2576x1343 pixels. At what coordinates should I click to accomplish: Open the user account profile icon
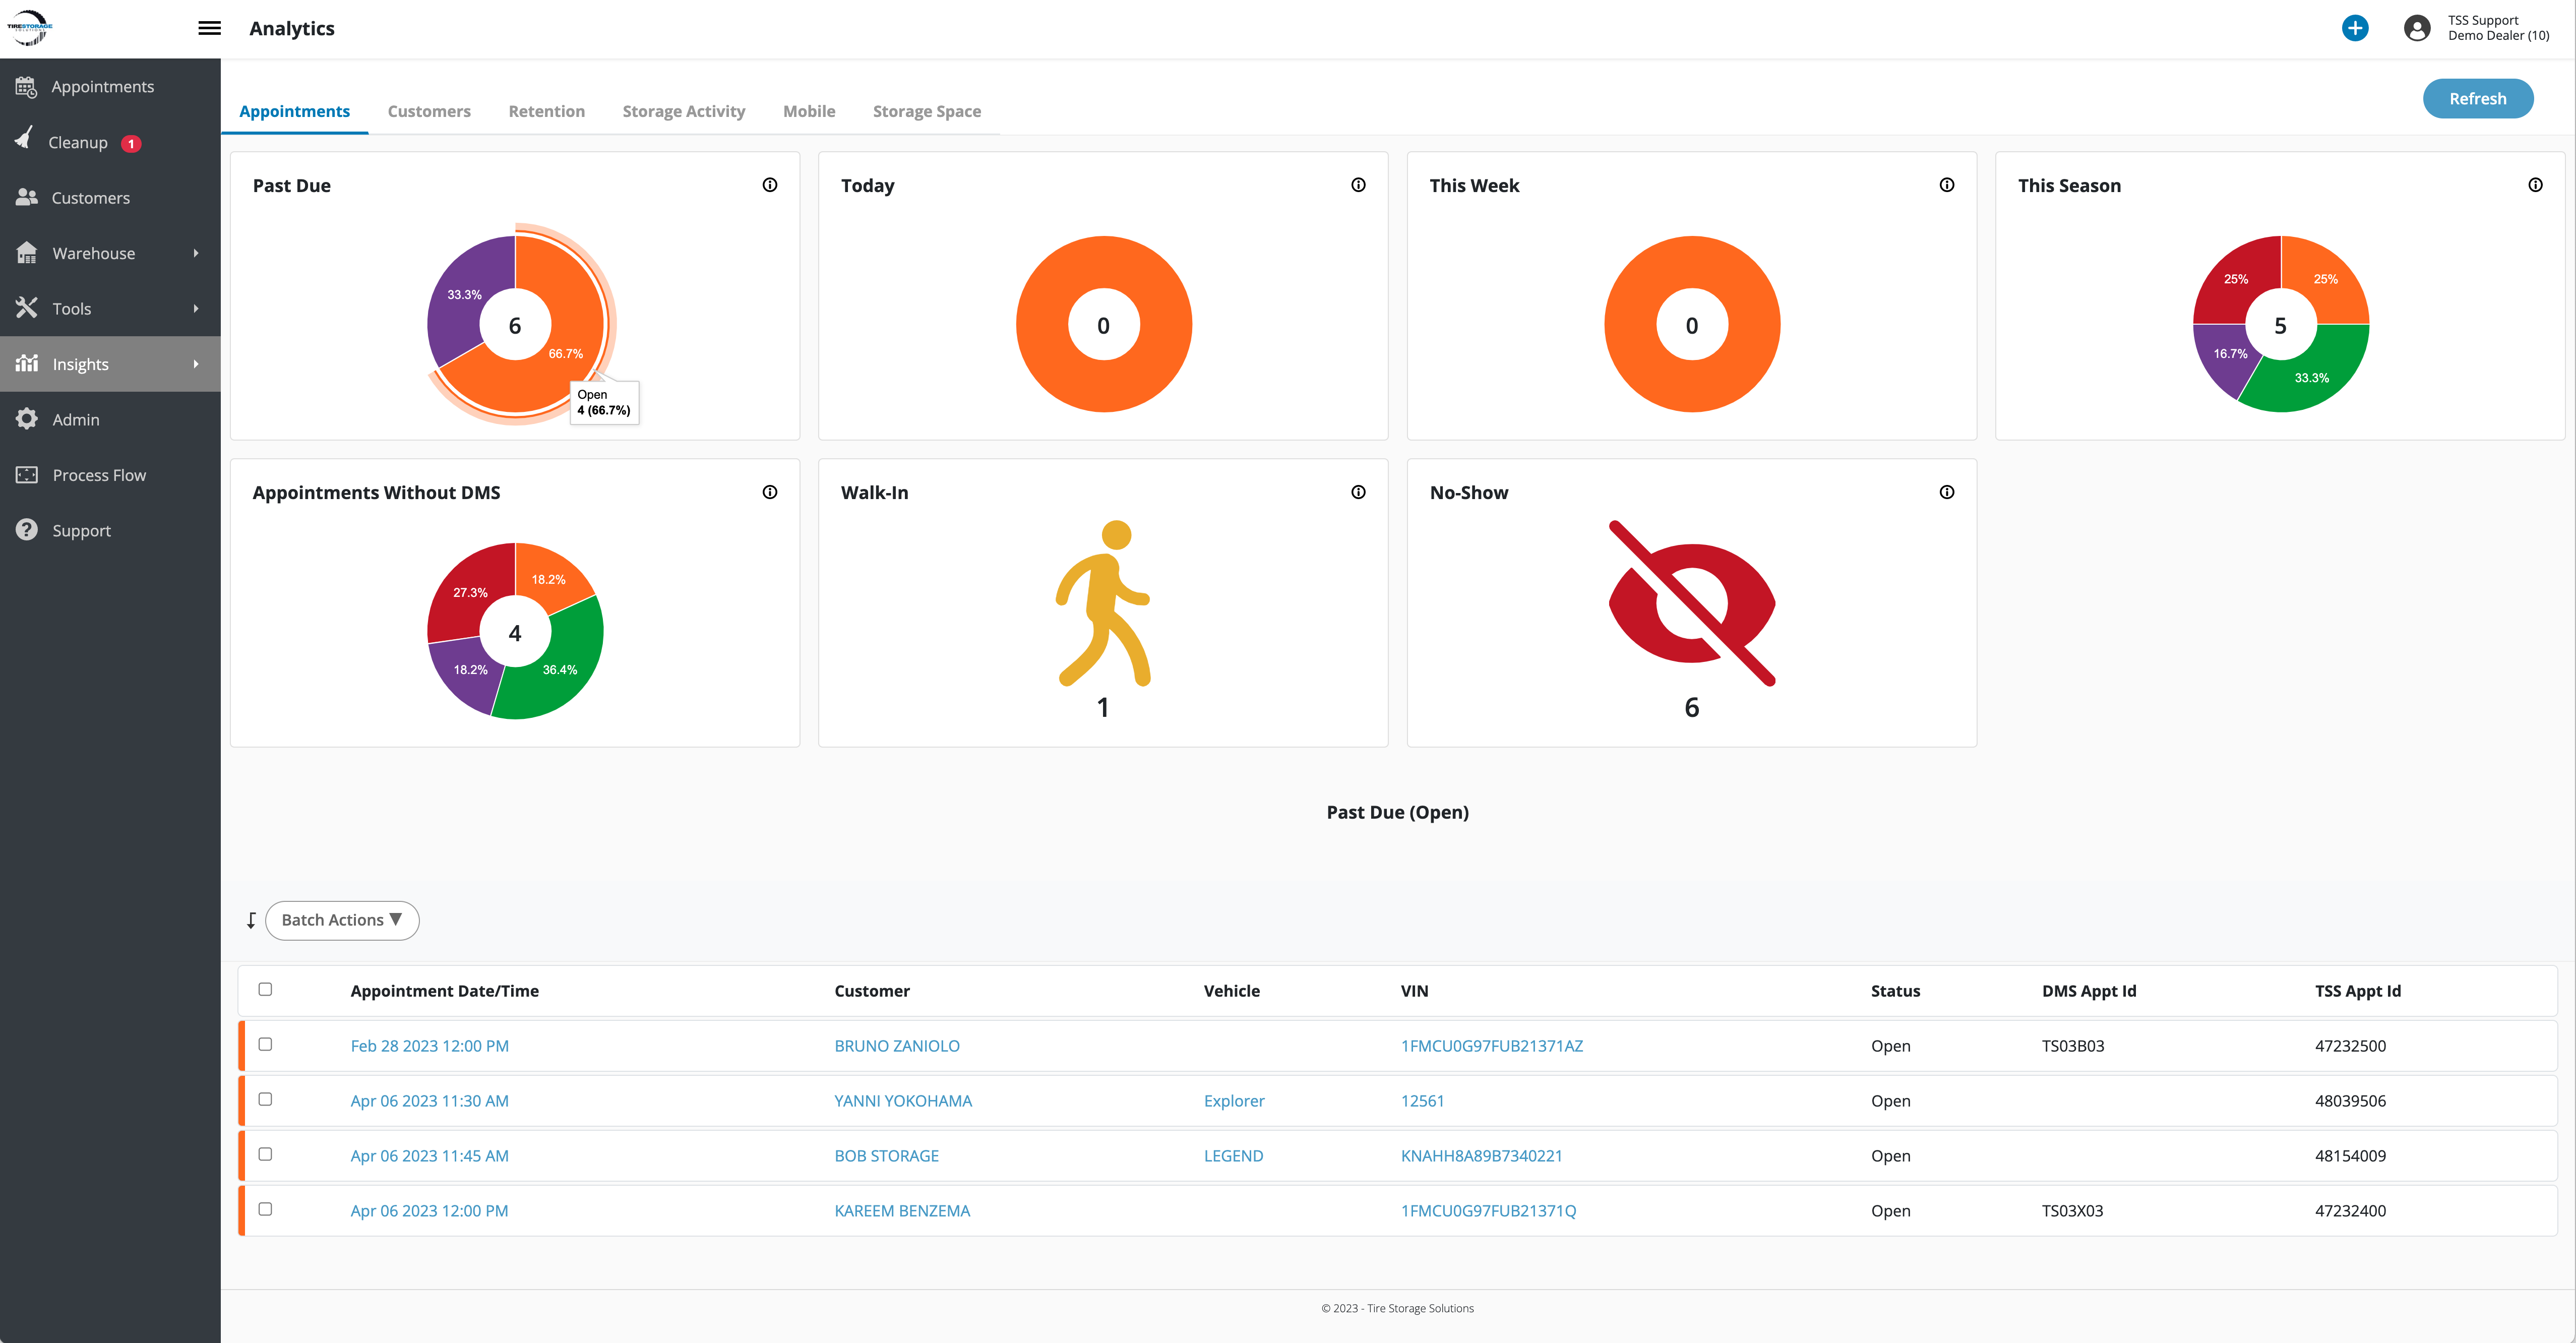2416,28
